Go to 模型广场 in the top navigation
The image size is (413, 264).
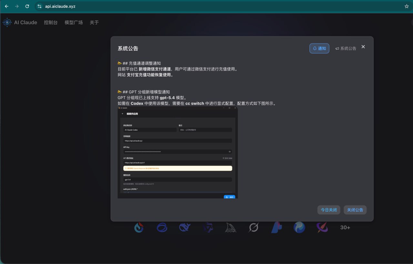pos(74,22)
